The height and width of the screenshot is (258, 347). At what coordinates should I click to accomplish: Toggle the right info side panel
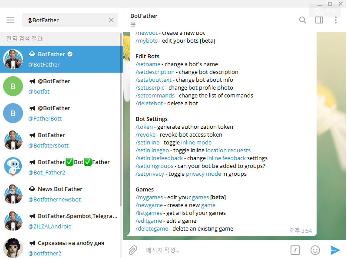(x=319, y=20)
